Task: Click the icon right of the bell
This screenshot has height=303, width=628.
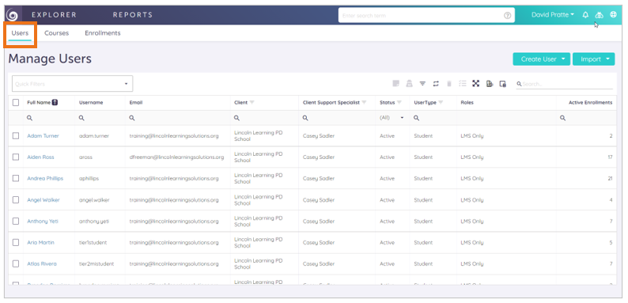Action: click(600, 15)
